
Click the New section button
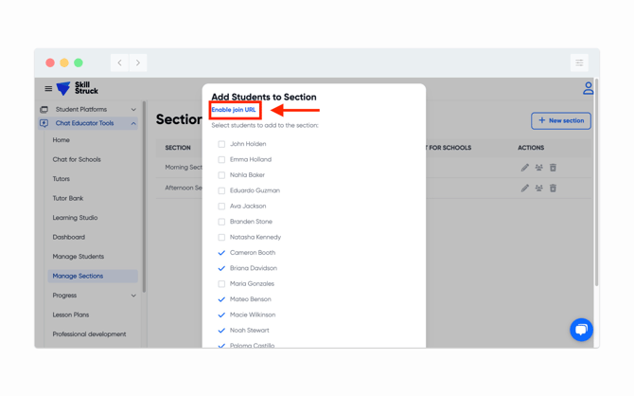[561, 120]
